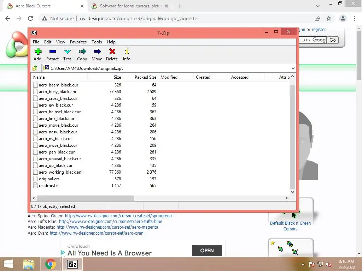Image resolution: width=362 pixels, height=271 pixels.
Task: Open the Favorites menu
Action: [x=78, y=42]
